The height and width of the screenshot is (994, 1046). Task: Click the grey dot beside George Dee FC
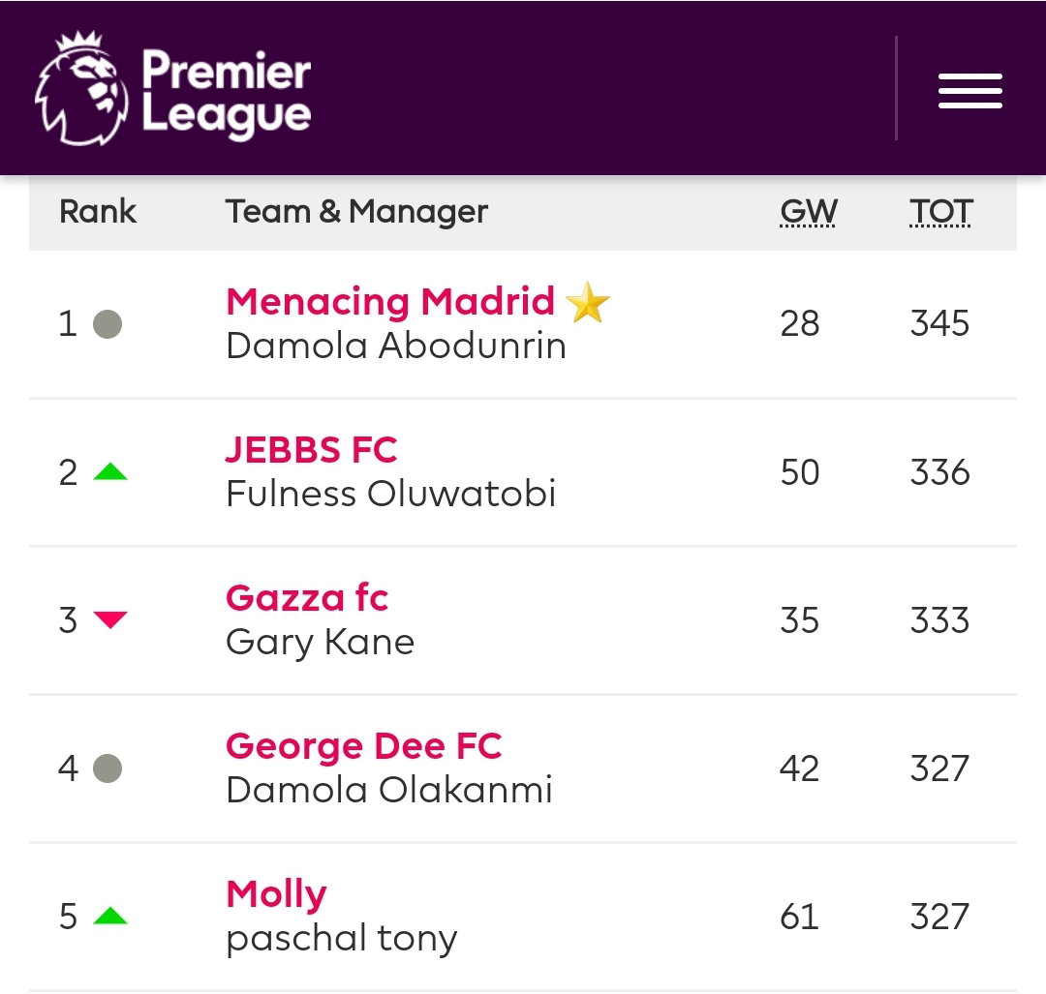tap(108, 768)
